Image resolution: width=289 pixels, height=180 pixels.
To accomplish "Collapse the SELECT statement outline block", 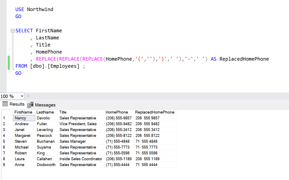I will click(x=12, y=31).
